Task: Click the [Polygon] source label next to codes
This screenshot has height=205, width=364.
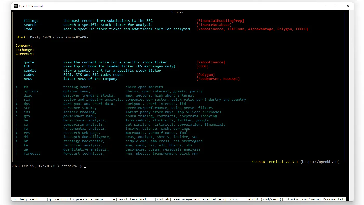Action: coord(206,75)
